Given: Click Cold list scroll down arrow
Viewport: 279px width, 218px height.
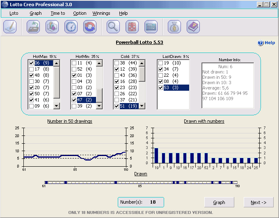Looking at the screenshot, I should tap(142, 106).
